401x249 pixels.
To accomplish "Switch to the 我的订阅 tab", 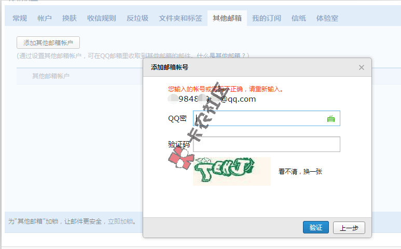I will click(x=267, y=18).
